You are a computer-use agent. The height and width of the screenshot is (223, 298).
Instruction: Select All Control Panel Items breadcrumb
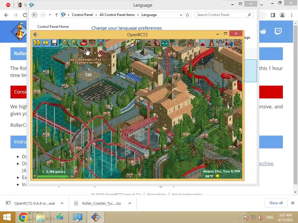117,15
